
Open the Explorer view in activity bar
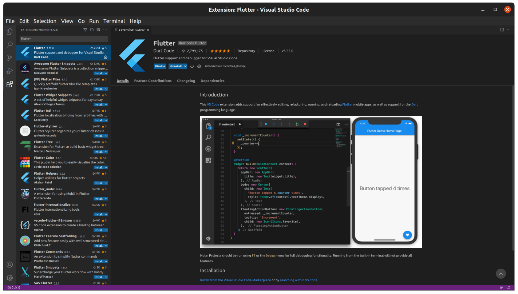[10, 32]
